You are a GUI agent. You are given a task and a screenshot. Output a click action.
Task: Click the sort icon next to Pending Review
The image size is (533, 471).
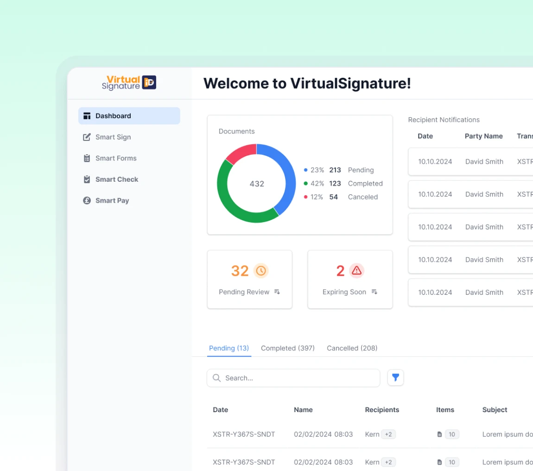pyautogui.click(x=277, y=292)
